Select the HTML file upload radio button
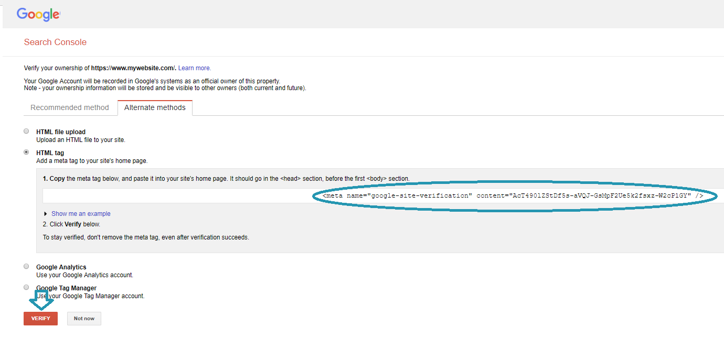The height and width of the screenshot is (338, 724). [26, 132]
